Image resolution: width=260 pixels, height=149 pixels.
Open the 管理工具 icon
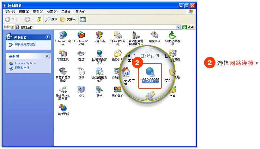click(x=63, y=53)
